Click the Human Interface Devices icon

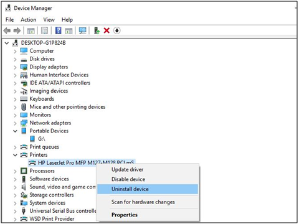click(x=24, y=75)
